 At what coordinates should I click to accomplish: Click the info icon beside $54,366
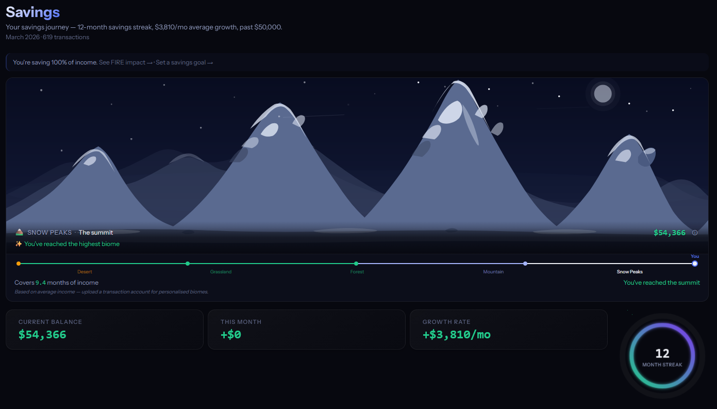(x=695, y=233)
